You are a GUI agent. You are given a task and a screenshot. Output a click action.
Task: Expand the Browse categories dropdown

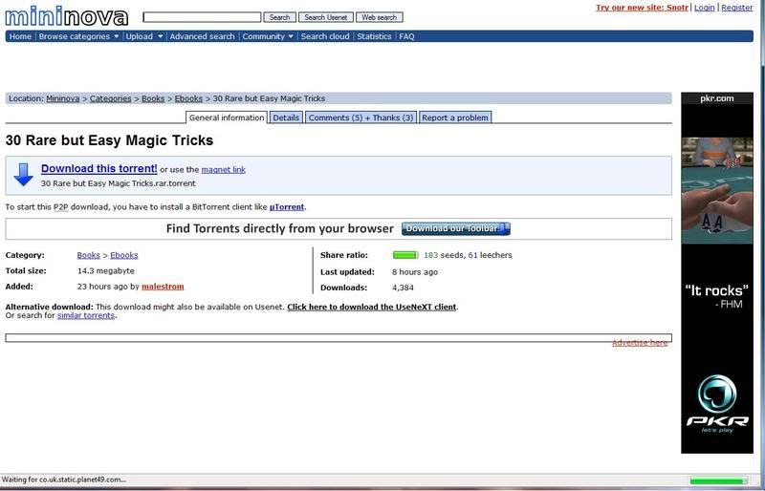click(78, 36)
